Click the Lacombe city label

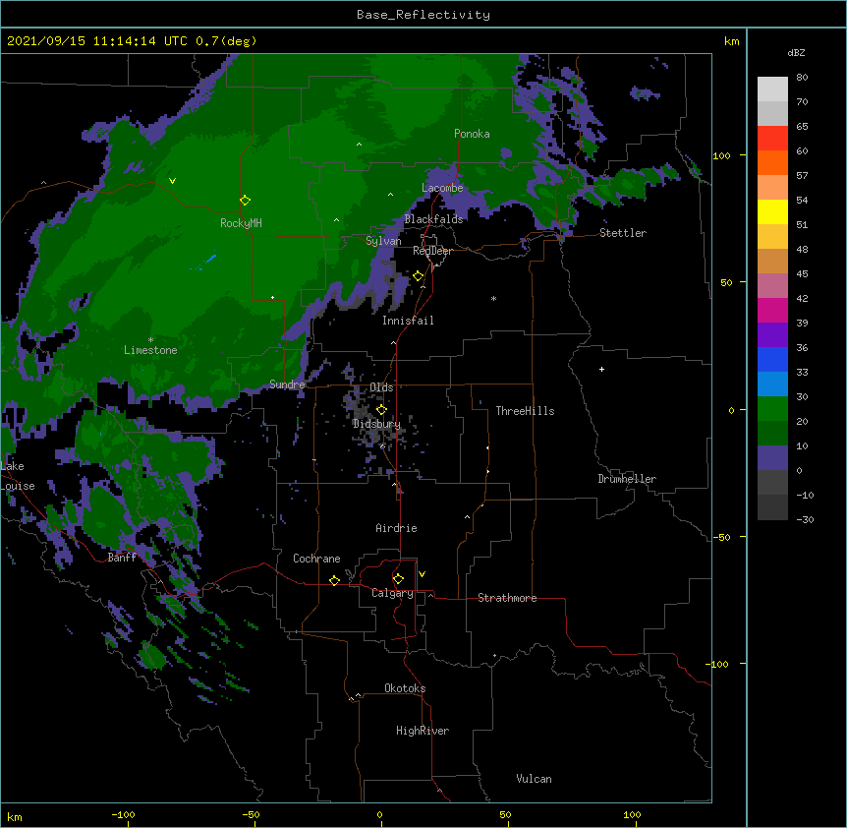coord(442,188)
